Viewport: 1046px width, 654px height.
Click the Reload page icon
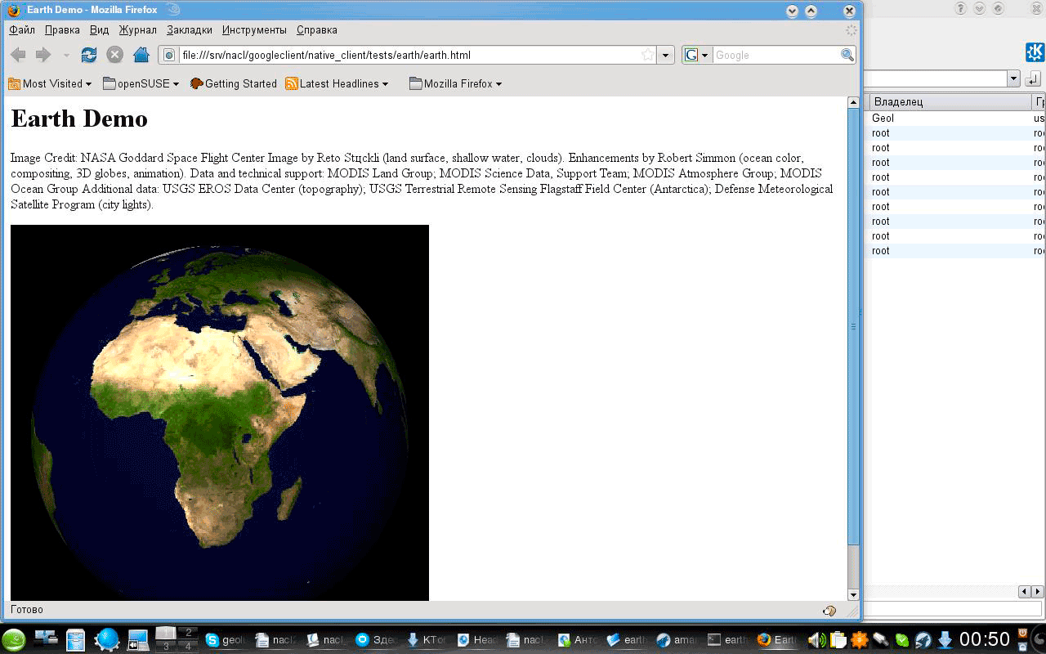pyautogui.click(x=88, y=55)
